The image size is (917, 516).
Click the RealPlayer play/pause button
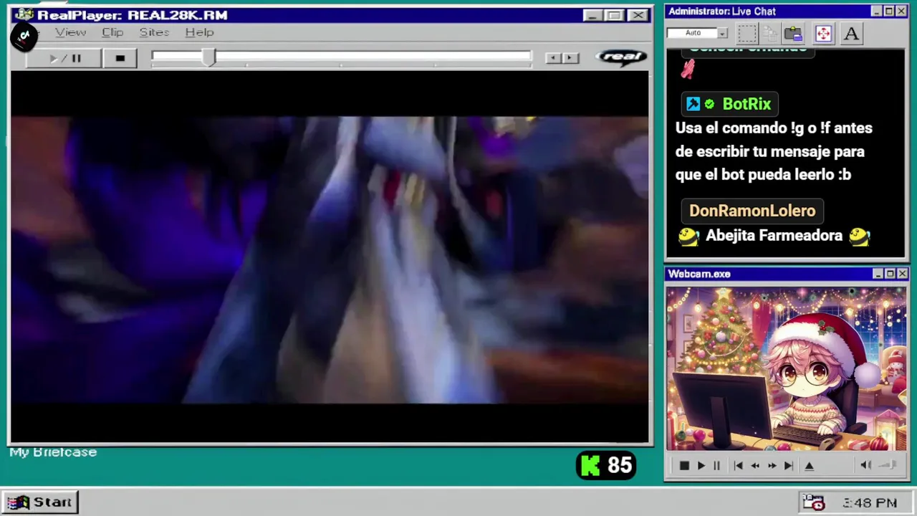click(64, 59)
